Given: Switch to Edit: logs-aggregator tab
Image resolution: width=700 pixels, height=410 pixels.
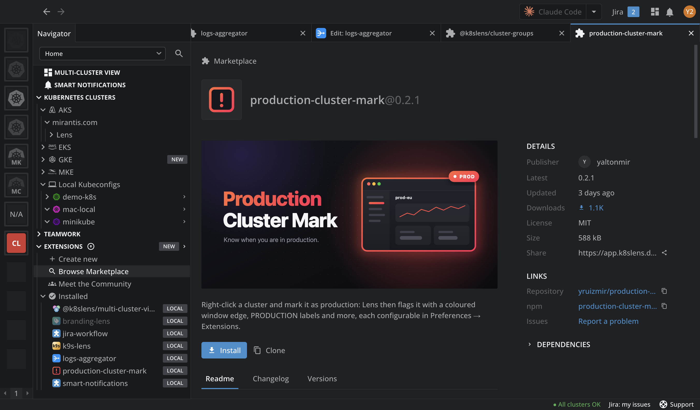Looking at the screenshot, I should pos(376,33).
